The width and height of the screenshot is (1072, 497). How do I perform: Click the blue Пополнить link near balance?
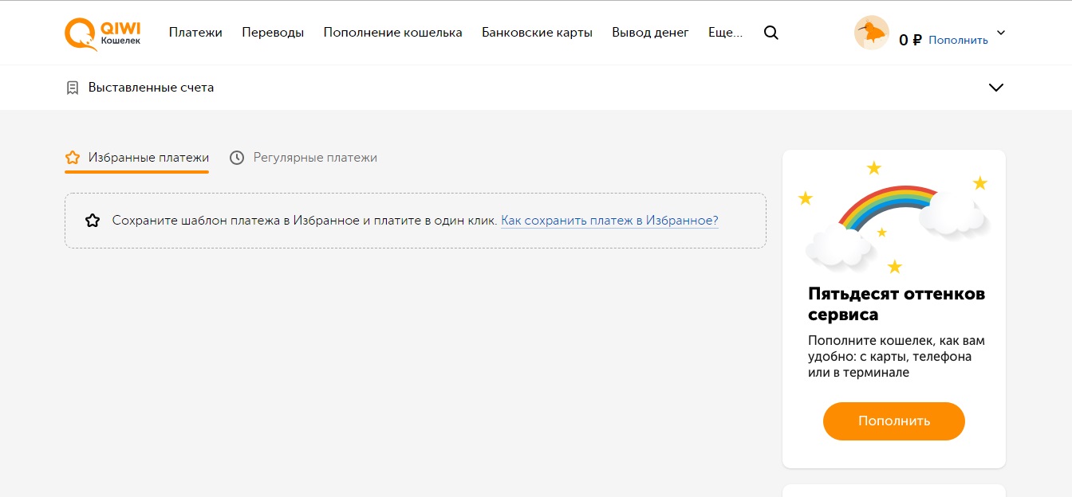pyautogui.click(x=958, y=40)
